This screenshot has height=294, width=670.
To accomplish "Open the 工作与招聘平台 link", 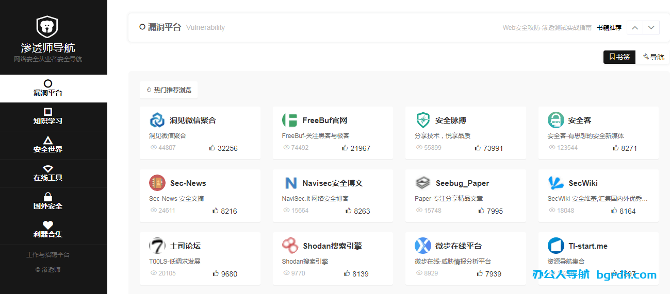I will click(48, 254).
